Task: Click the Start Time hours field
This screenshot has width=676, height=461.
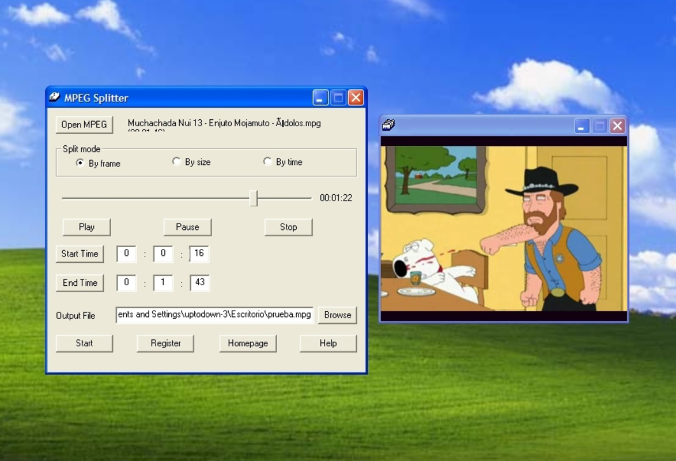Action: tap(126, 254)
